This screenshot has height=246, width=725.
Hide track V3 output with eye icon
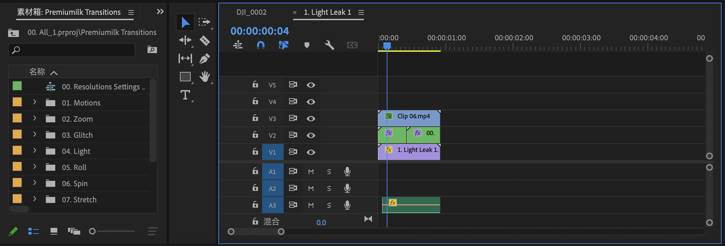point(311,119)
